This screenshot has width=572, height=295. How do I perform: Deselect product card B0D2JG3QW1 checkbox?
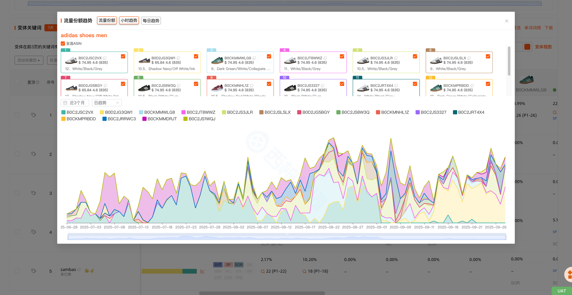pyautogui.click(x=196, y=57)
